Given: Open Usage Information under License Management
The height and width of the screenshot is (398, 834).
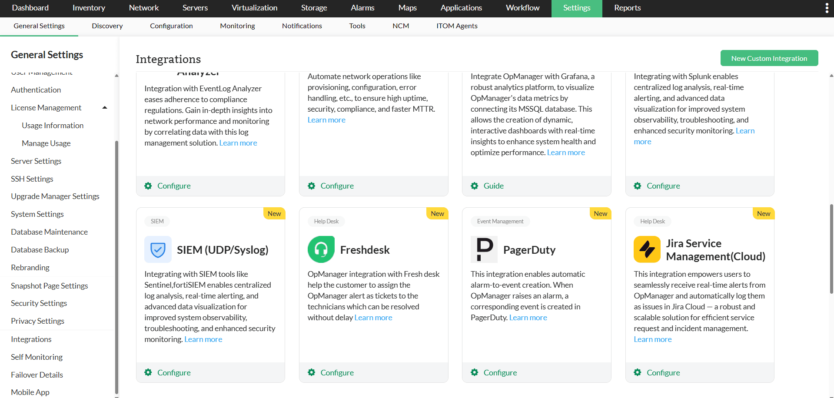Looking at the screenshot, I should 53,126.
